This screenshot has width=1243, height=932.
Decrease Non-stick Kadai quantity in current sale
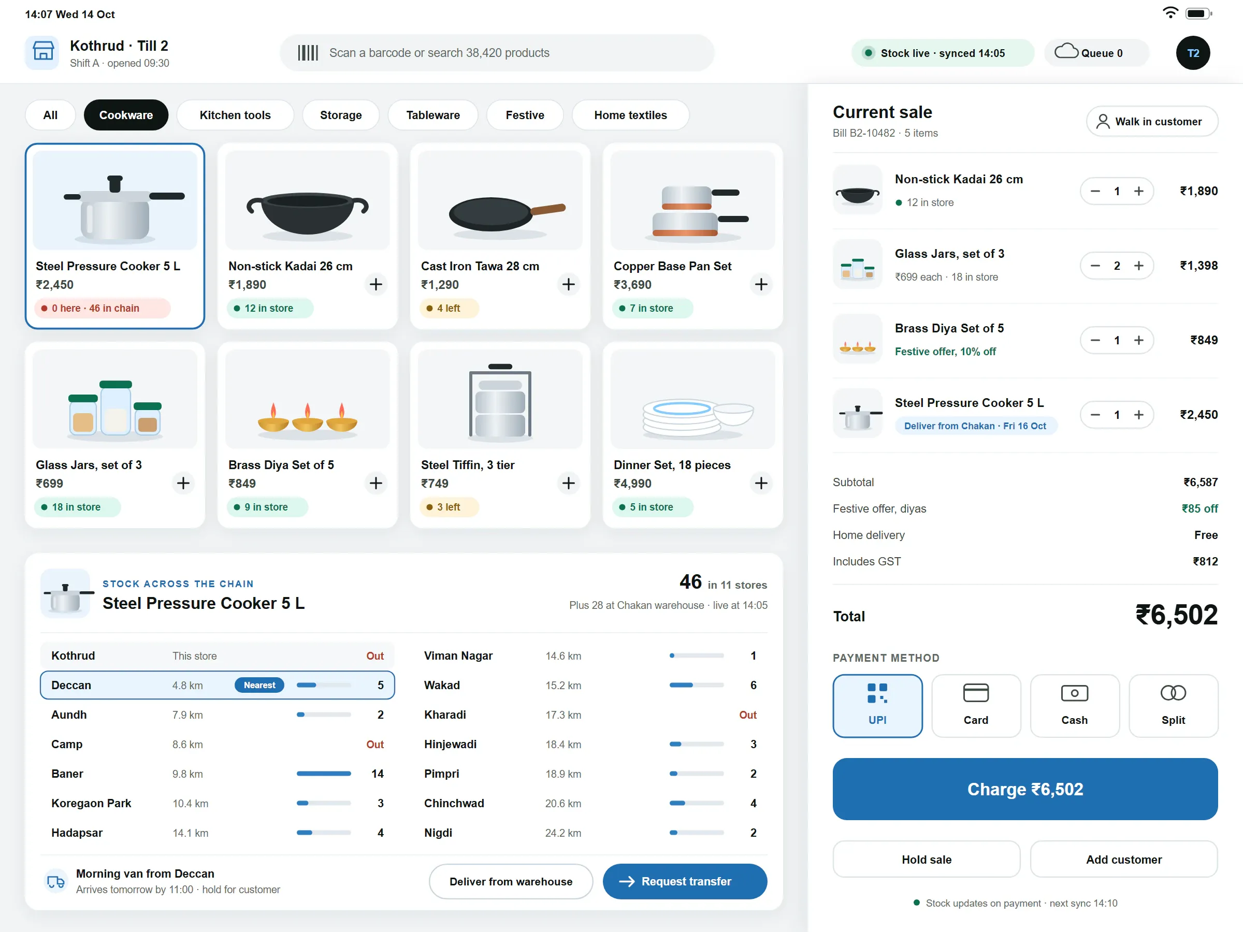[x=1095, y=191]
